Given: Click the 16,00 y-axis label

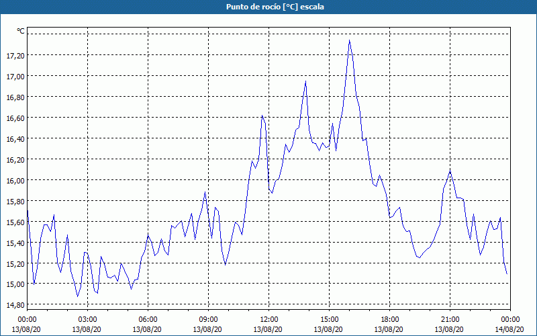Looking at the screenshot, I should 15,180.
